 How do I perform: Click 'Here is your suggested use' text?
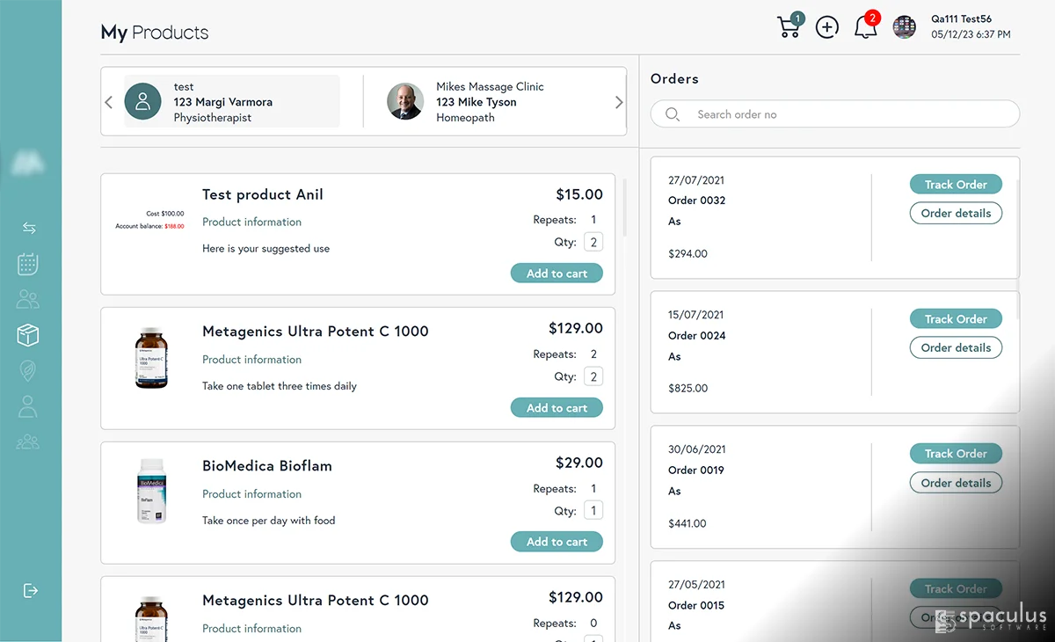[266, 249]
